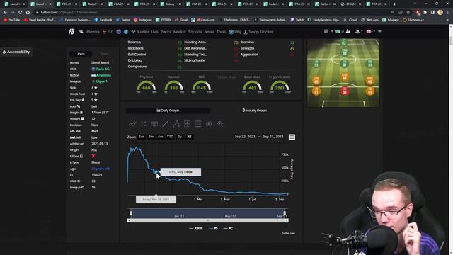Click the browser home icon
This screenshot has width=453, height=255.
pyautogui.click(x=28, y=13)
